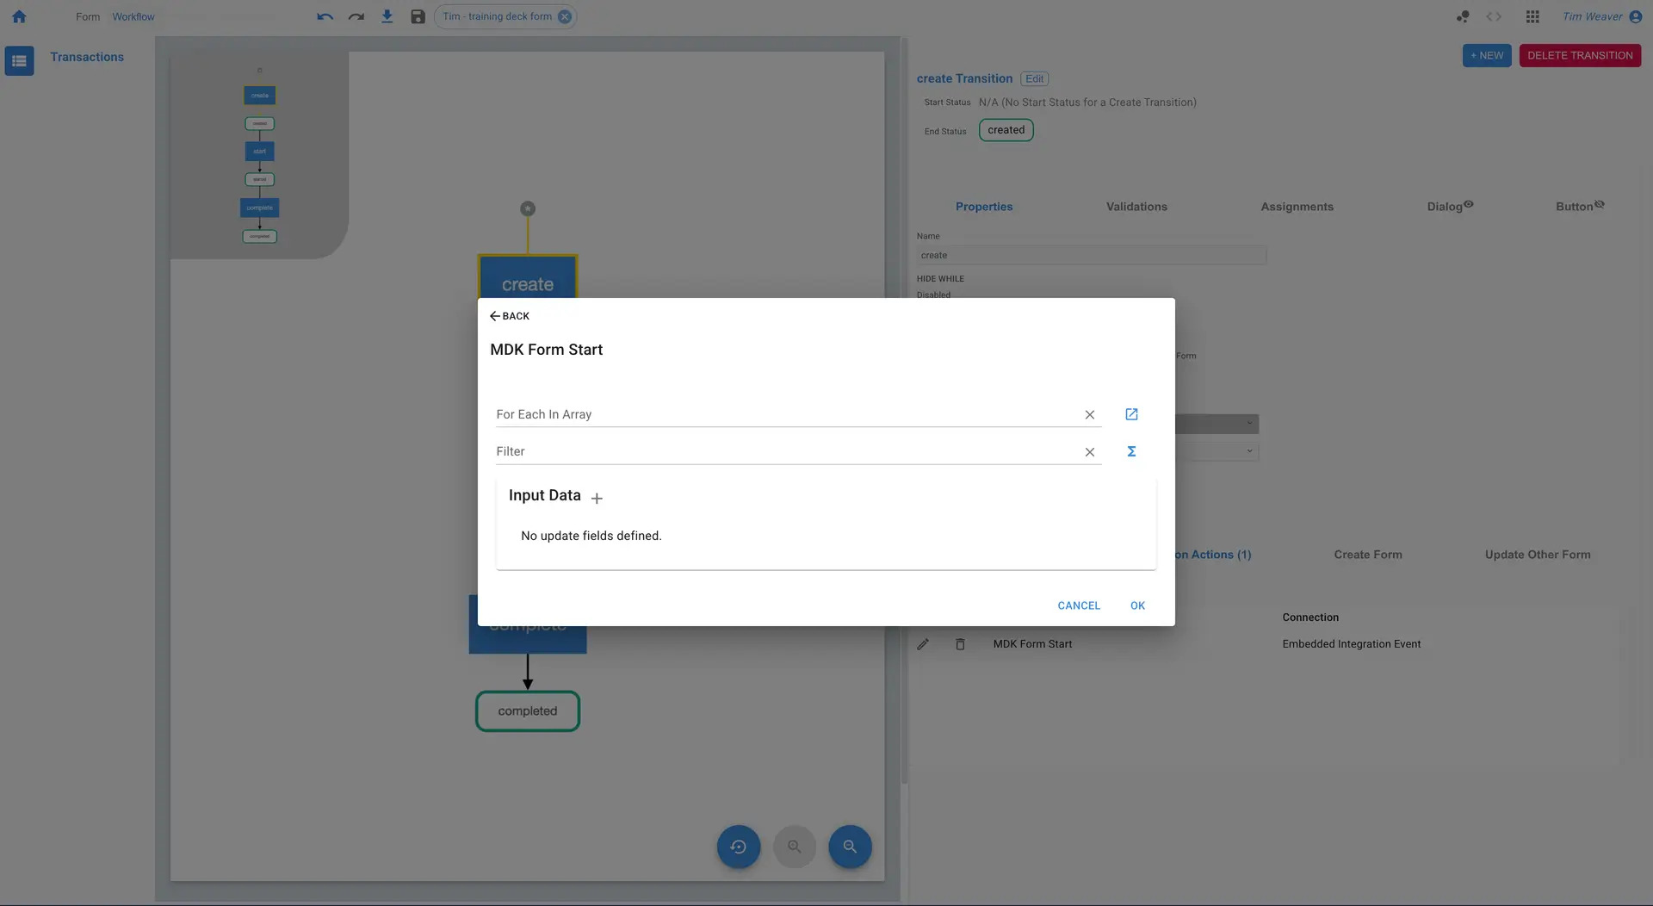Screen dimensions: 1653x906
Task: Switch to the Workflow menu item
Action: pyautogui.click(x=133, y=16)
